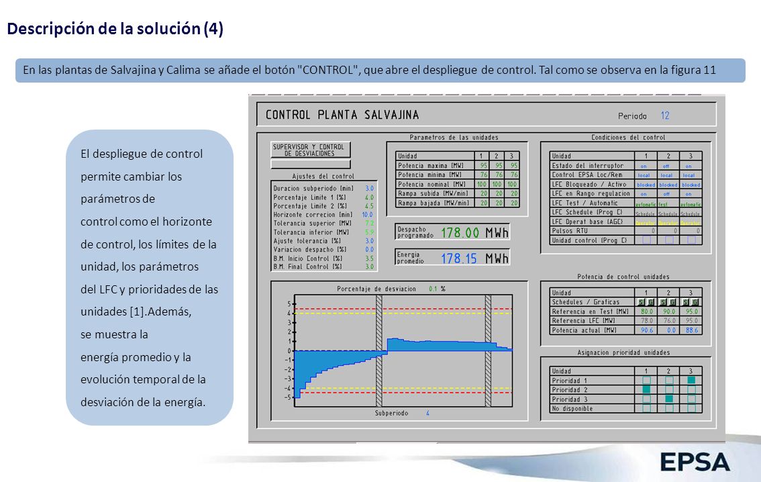Click Estado del interruptor status for unit 2

666,166
